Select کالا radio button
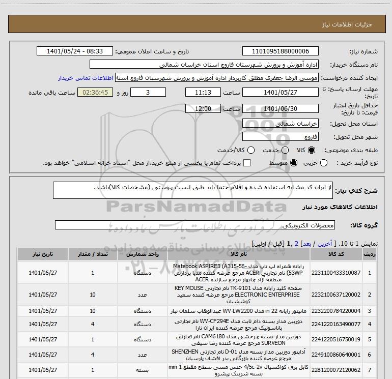This screenshot has width=392, height=379. coord(312,150)
